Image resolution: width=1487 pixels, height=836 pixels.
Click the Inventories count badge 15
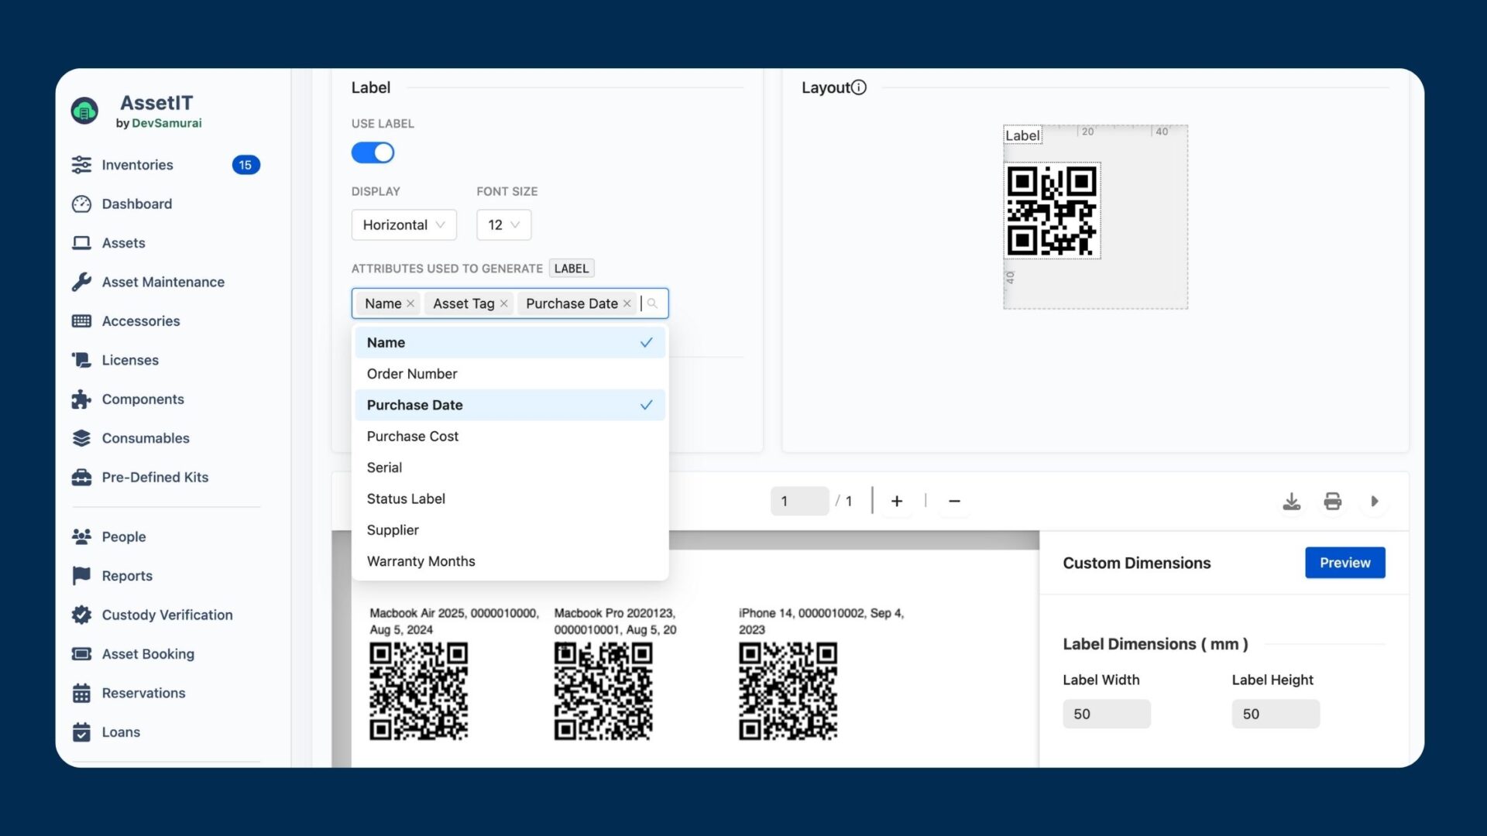coord(246,165)
